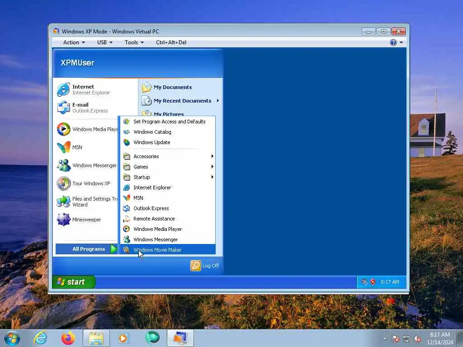The width and height of the screenshot is (463, 347).
Task: Open the USB menu dropdown
Action: 105,42
